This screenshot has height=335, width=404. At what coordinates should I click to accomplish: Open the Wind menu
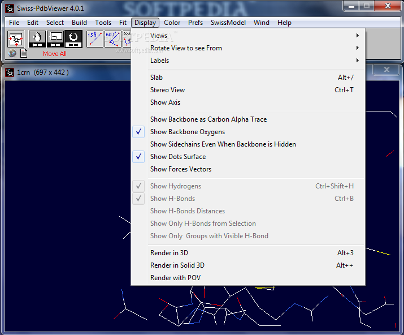click(262, 23)
